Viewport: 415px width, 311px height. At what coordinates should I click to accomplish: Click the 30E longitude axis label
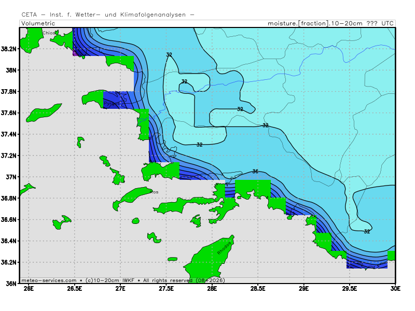pyautogui.click(x=395, y=289)
